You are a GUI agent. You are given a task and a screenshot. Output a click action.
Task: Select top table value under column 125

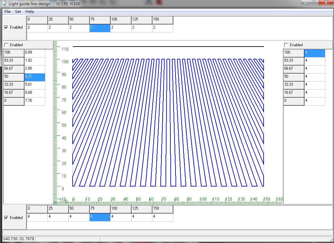click(142, 28)
